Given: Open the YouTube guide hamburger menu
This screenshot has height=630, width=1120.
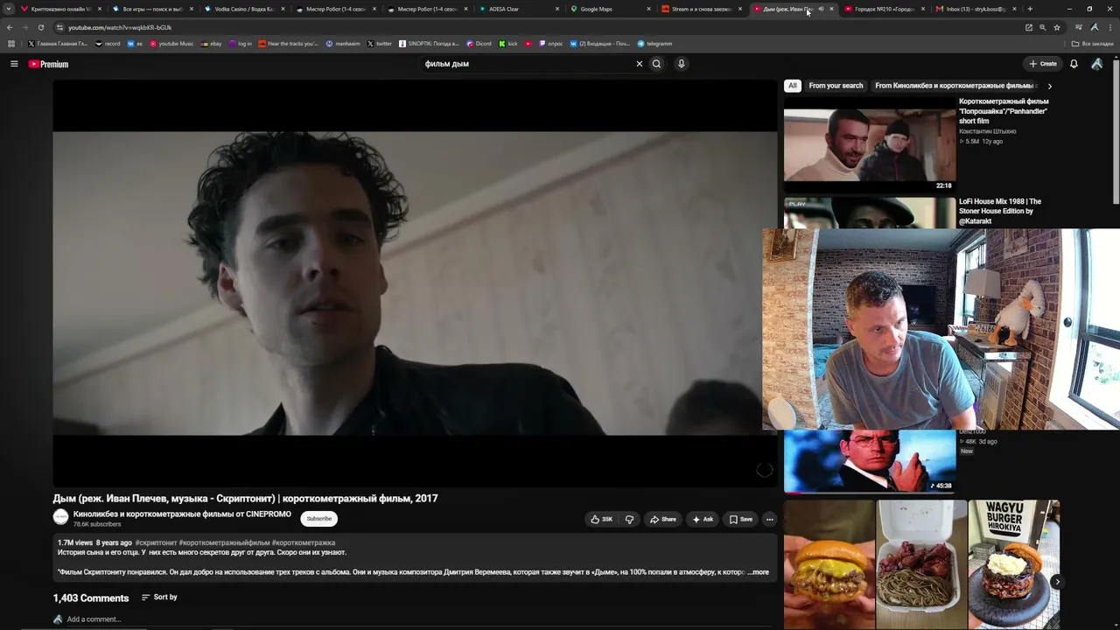Looking at the screenshot, I should (14, 64).
